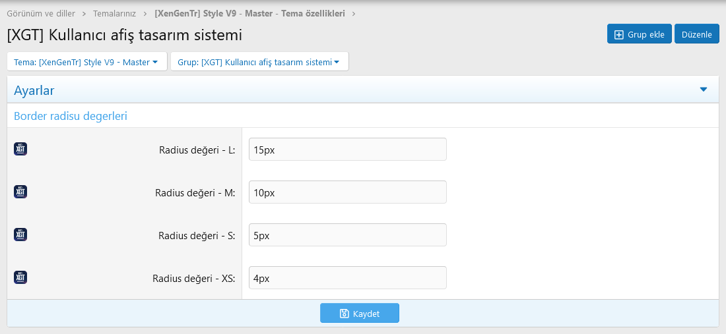The width and height of the screenshot is (726, 334).
Task: Focus the Radius değeri - L field
Action: pyautogui.click(x=347, y=150)
